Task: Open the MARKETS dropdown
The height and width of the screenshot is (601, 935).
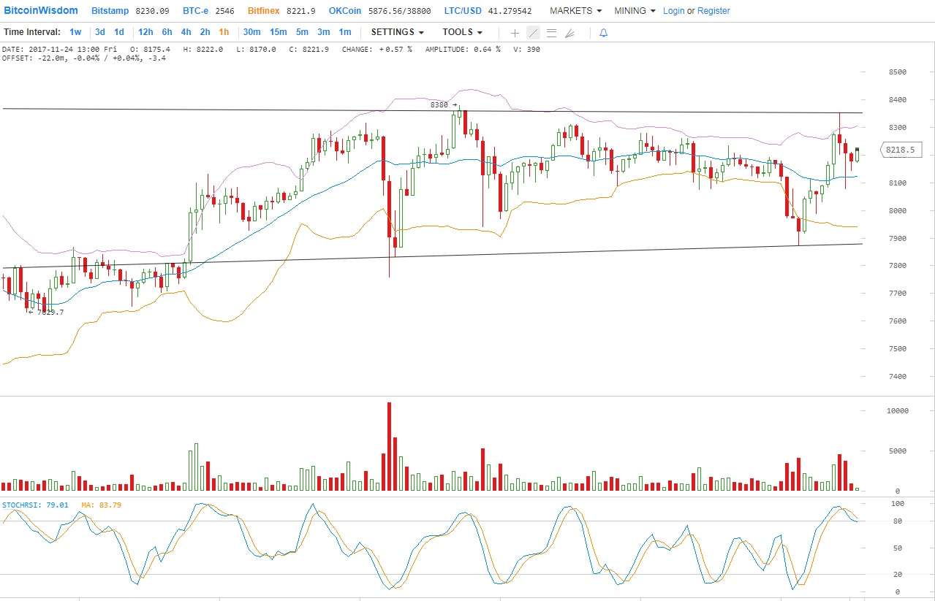Action: pyautogui.click(x=575, y=11)
